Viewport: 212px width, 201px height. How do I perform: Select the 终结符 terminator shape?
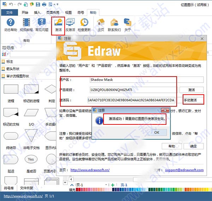coord(11,136)
